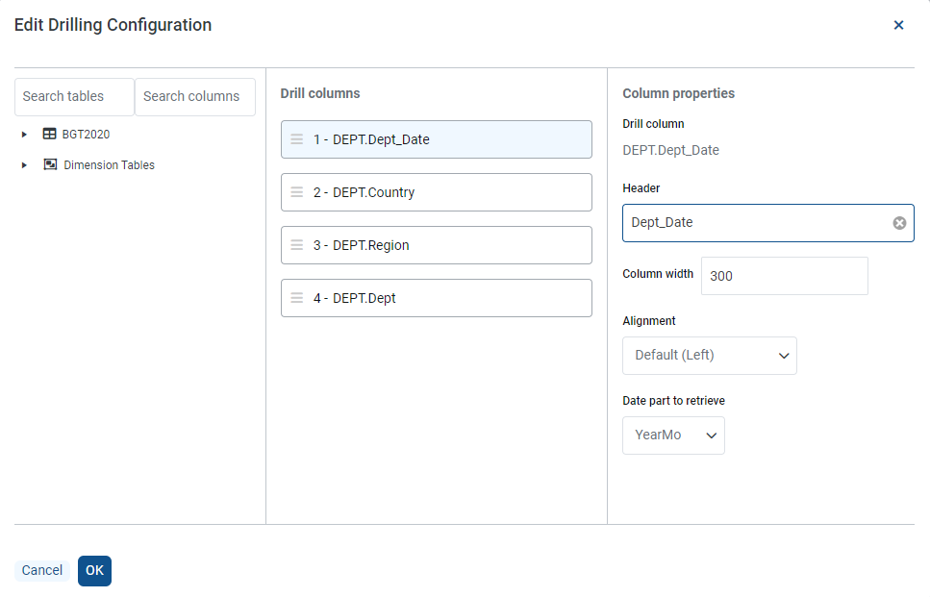
Task: Click into the Header text field
Action: pyautogui.click(x=755, y=223)
